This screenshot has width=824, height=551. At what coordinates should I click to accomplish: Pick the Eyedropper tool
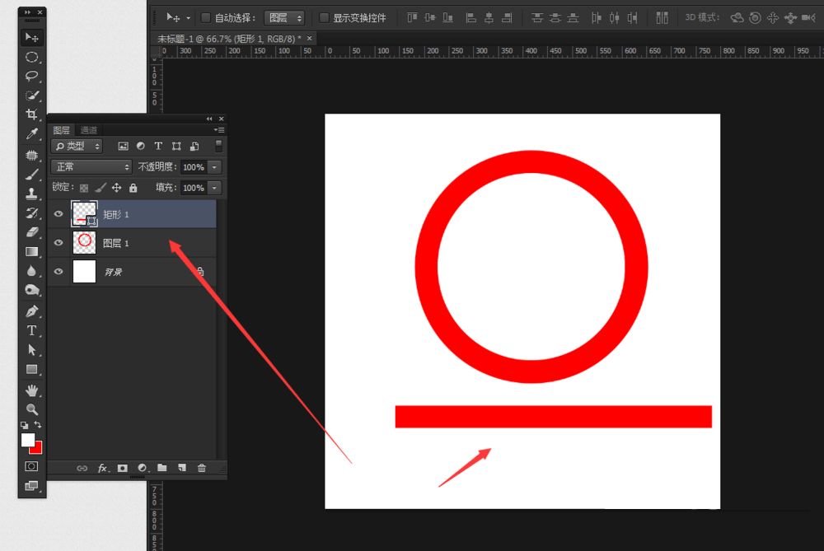(x=31, y=134)
